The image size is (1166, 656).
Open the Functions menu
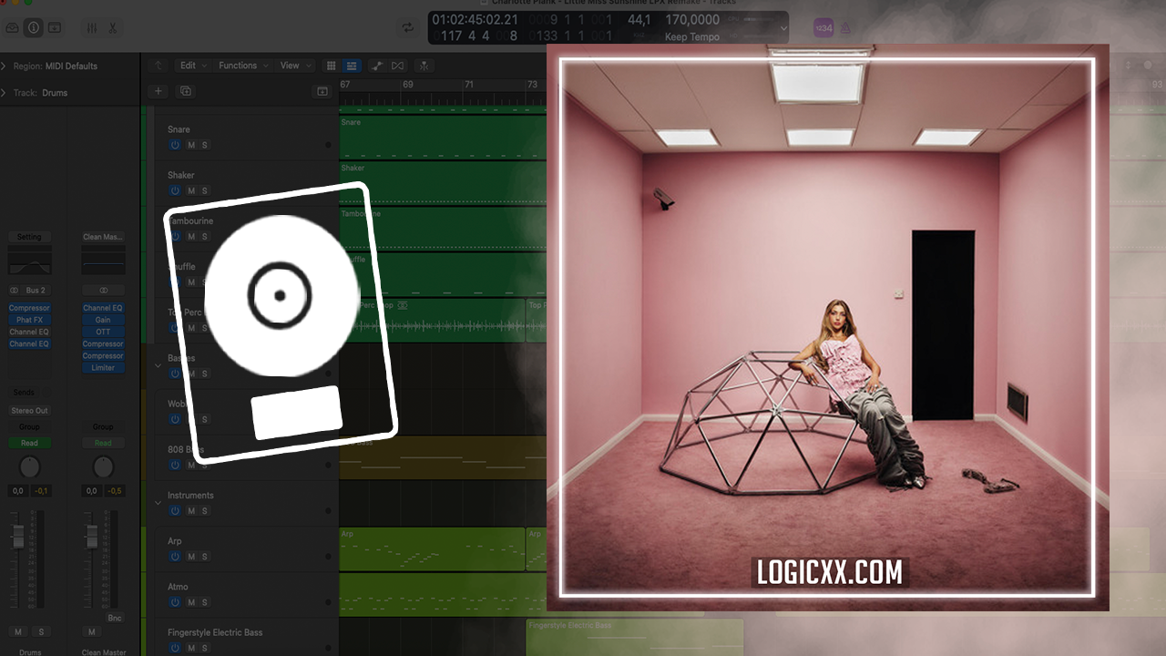coord(243,66)
